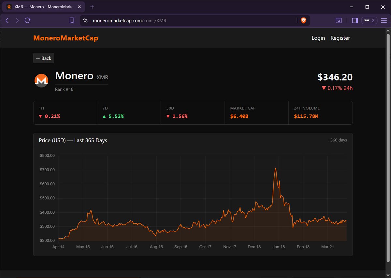
Task: Click the chart peak near Jan 18
Action: (275, 168)
